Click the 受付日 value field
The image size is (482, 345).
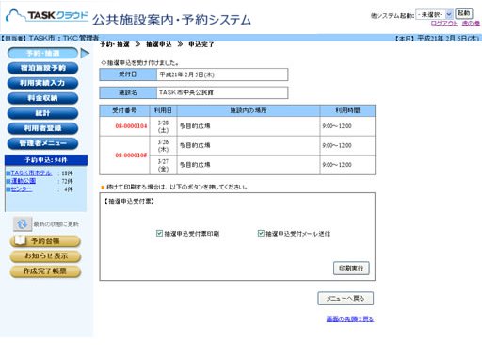click(x=222, y=74)
